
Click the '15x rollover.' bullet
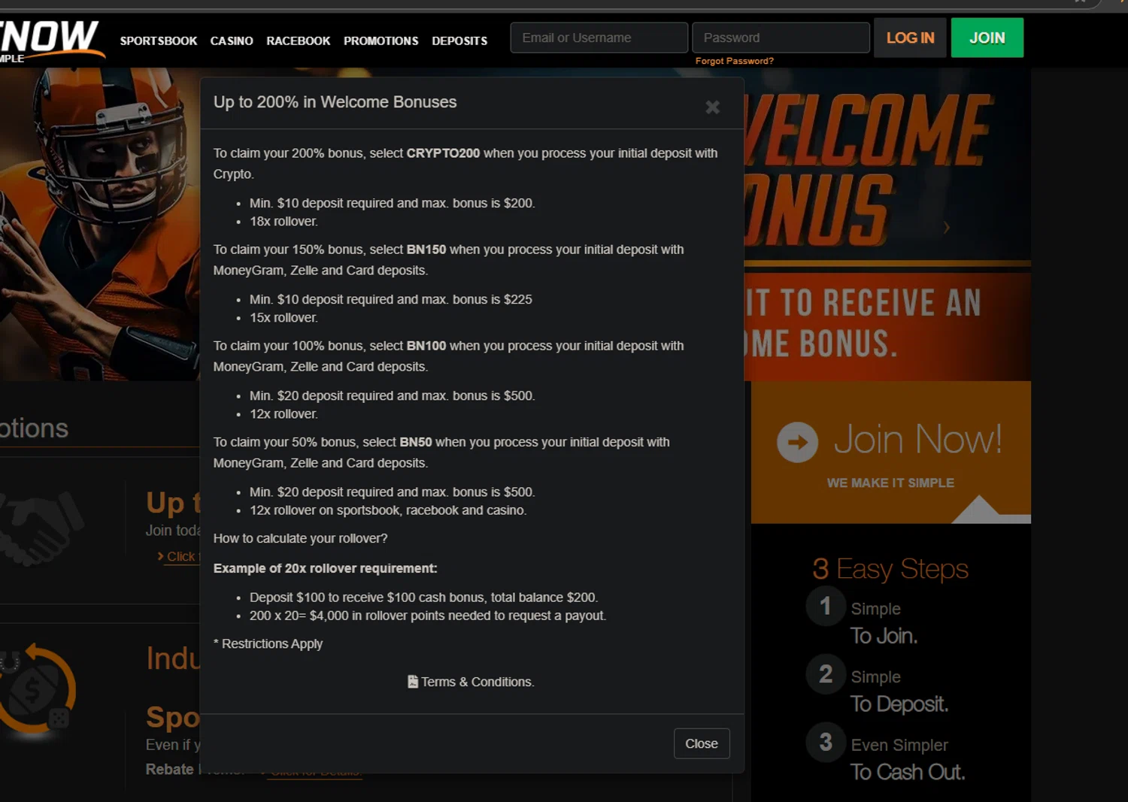point(284,317)
